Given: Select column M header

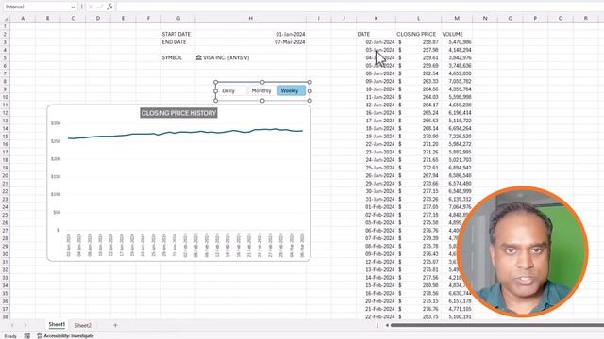Looking at the screenshot, I should pos(457,19).
